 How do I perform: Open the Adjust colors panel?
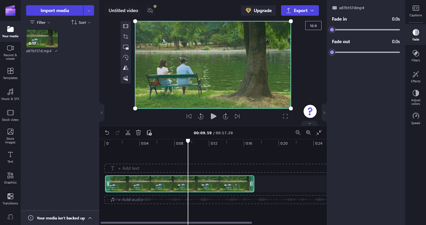pos(416,97)
